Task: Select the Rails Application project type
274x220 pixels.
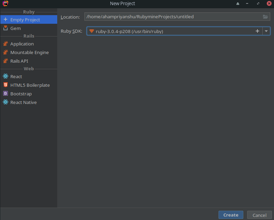Action: coord(29,44)
